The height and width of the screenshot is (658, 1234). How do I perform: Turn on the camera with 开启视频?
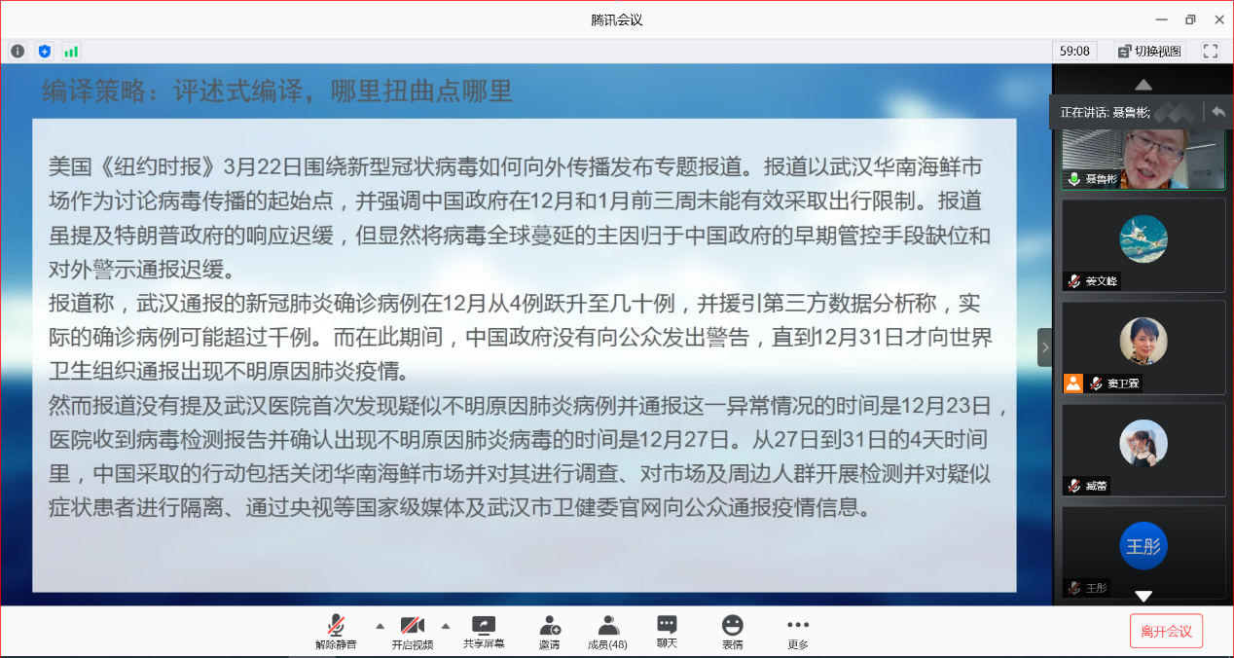(413, 631)
